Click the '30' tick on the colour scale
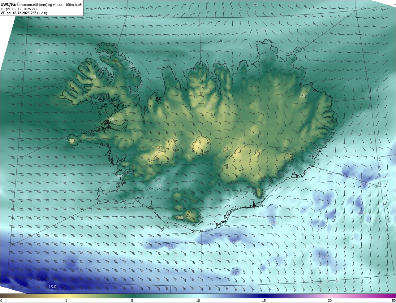 [330, 301]
